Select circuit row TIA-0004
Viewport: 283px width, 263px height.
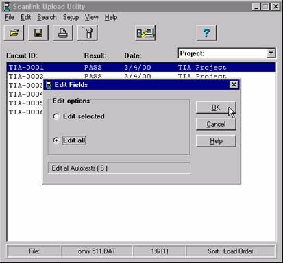[x=25, y=95]
